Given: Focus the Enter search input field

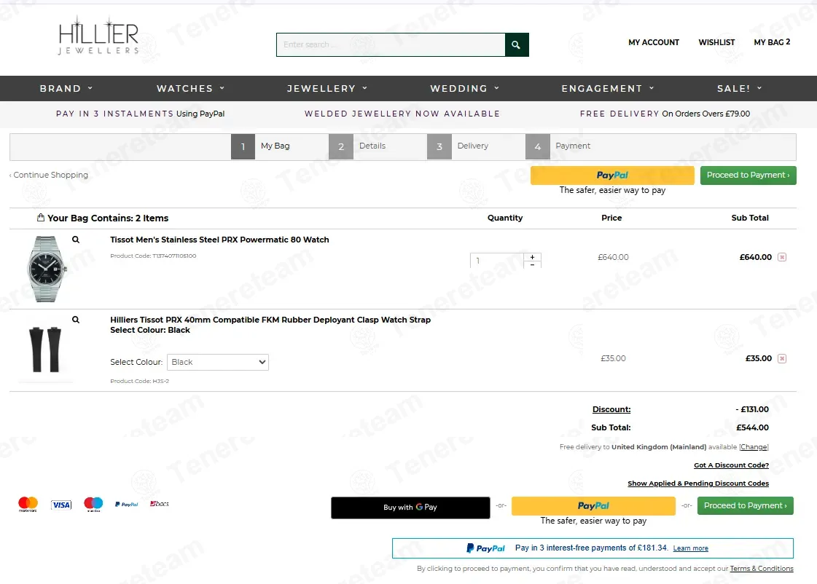Looking at the screenshot, I should [391, 44].
